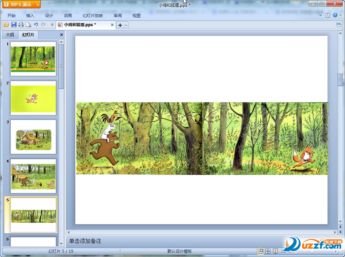Open the 设计 ribbon tab
Image resolution: width=345 pixels, height=257 pixels.
[x=49, y=15]
